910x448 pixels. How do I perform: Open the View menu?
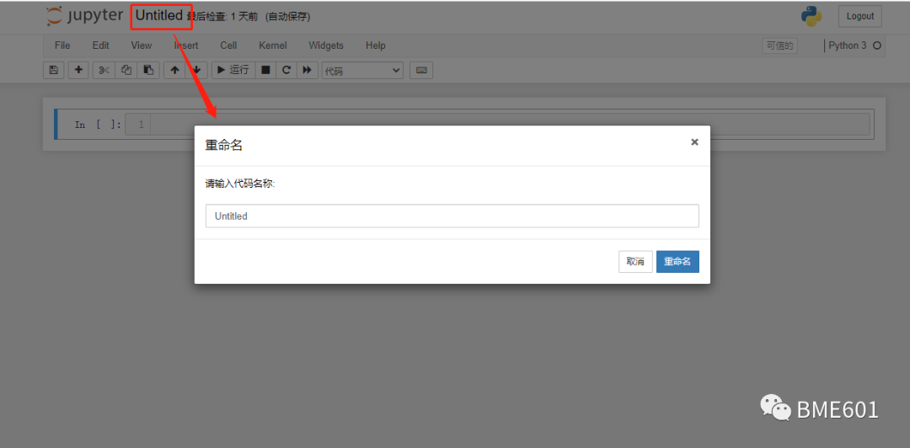[x=141, y=45]
